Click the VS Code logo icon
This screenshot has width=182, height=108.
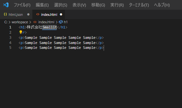(x=6, y=5)
